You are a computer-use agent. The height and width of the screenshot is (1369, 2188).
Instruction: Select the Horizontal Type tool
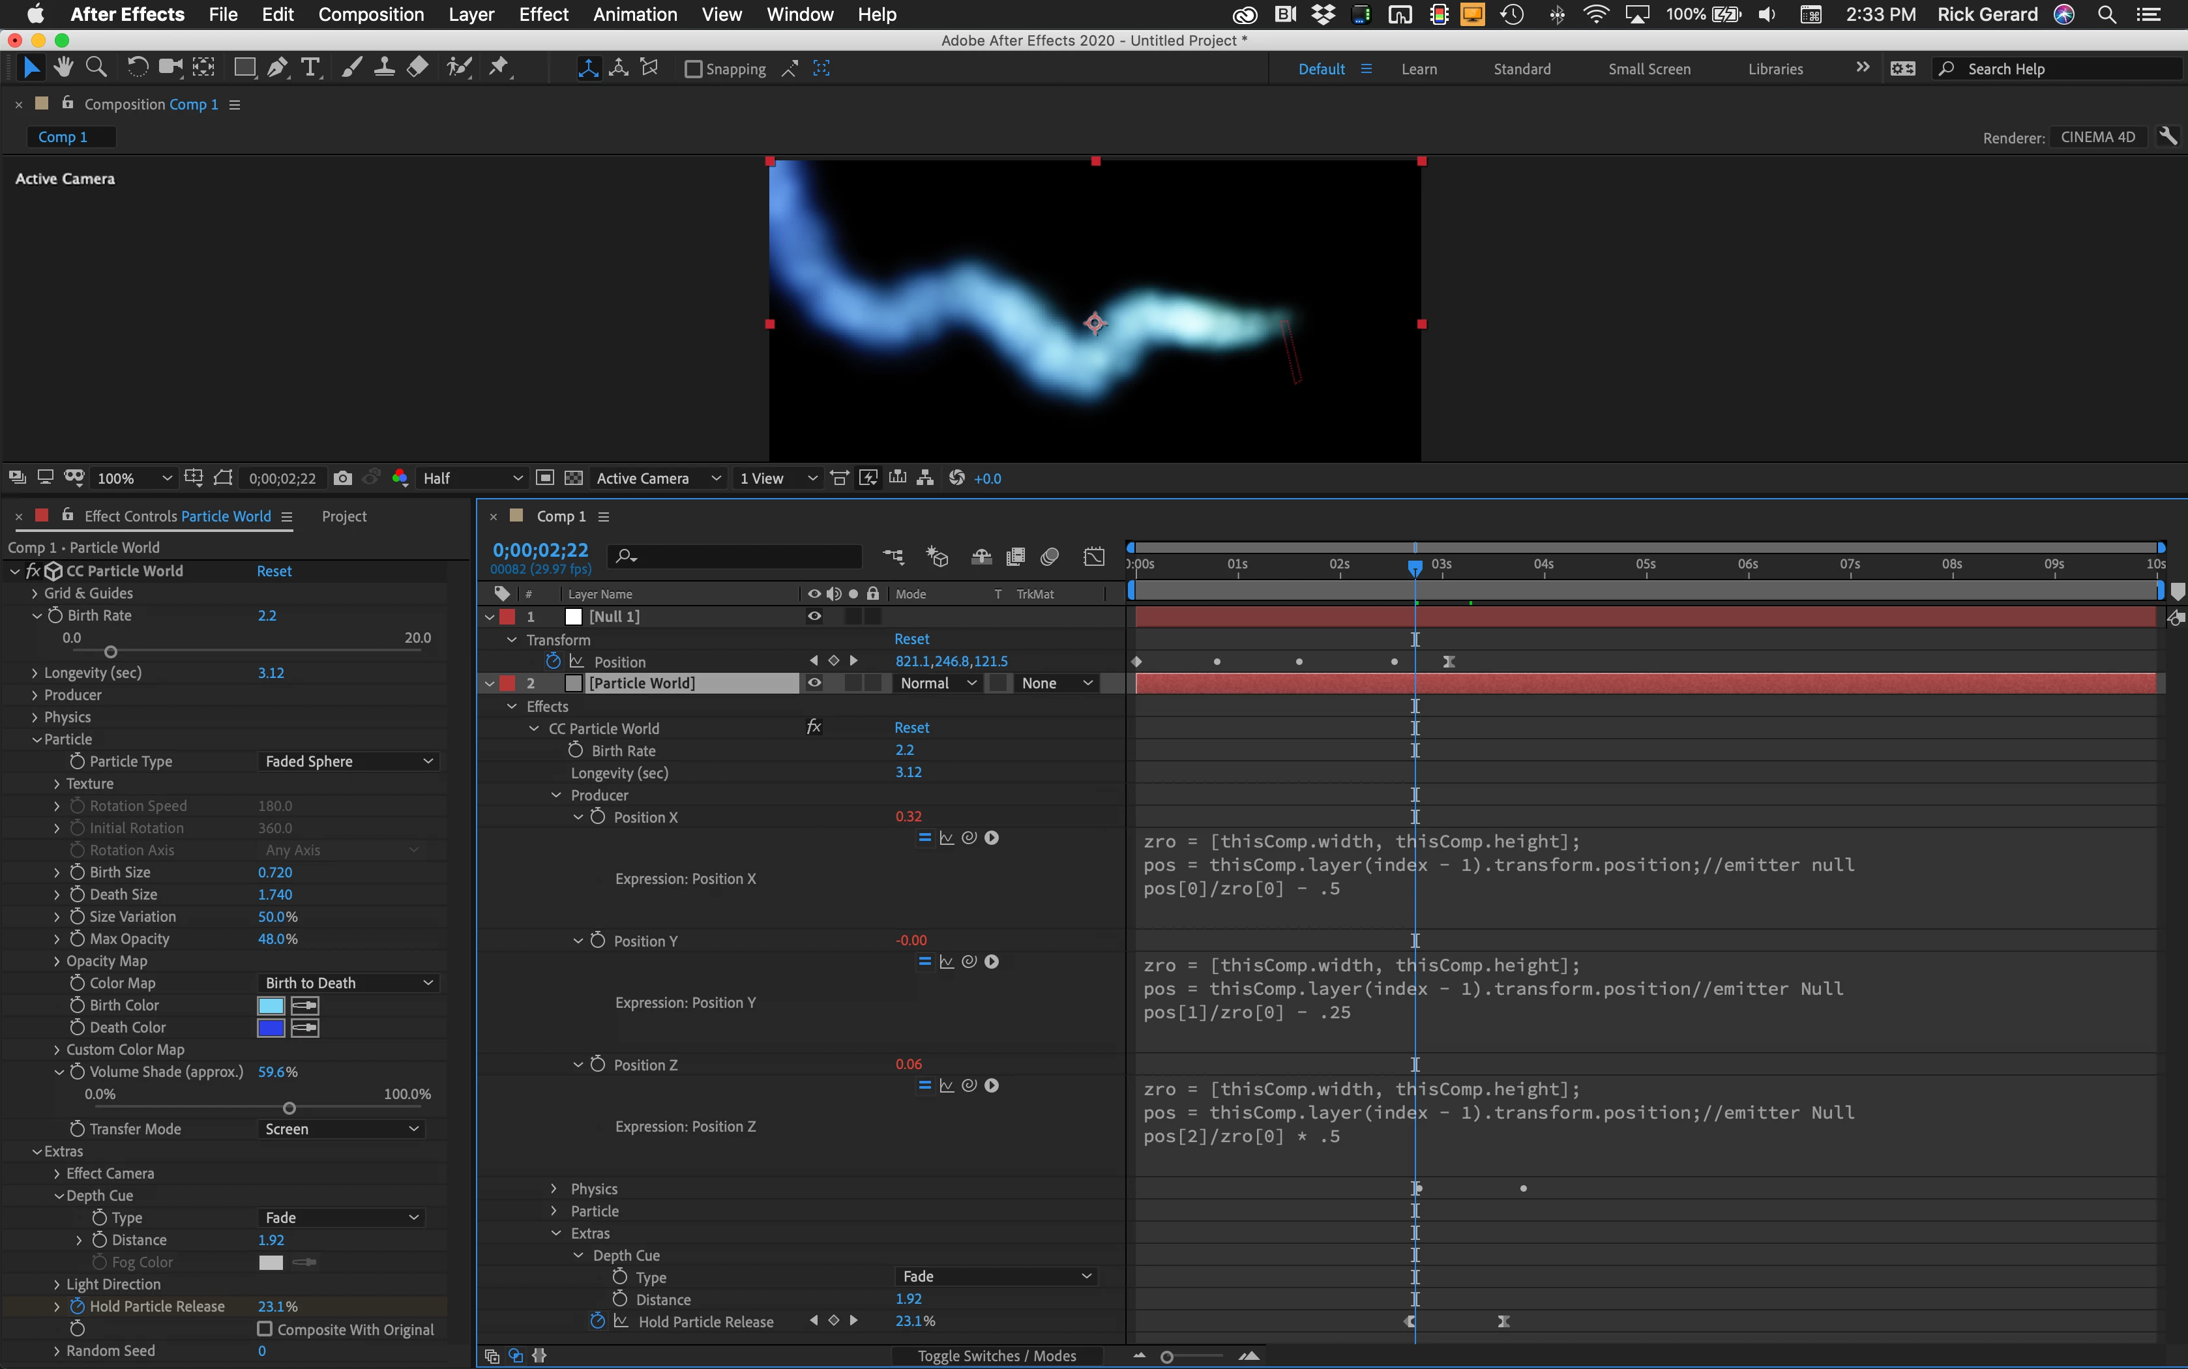310,68
